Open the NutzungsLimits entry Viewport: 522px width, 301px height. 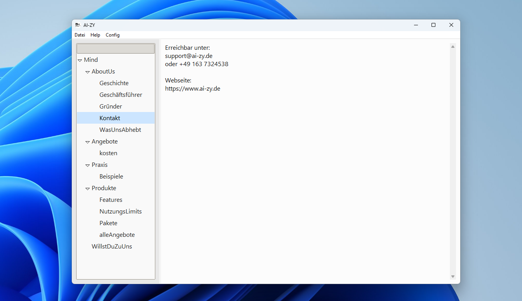coord(120,212)
